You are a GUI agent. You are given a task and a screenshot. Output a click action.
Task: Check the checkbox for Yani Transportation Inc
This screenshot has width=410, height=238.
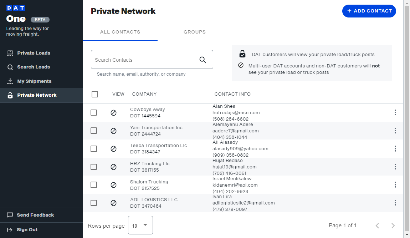tap(94, 131)
